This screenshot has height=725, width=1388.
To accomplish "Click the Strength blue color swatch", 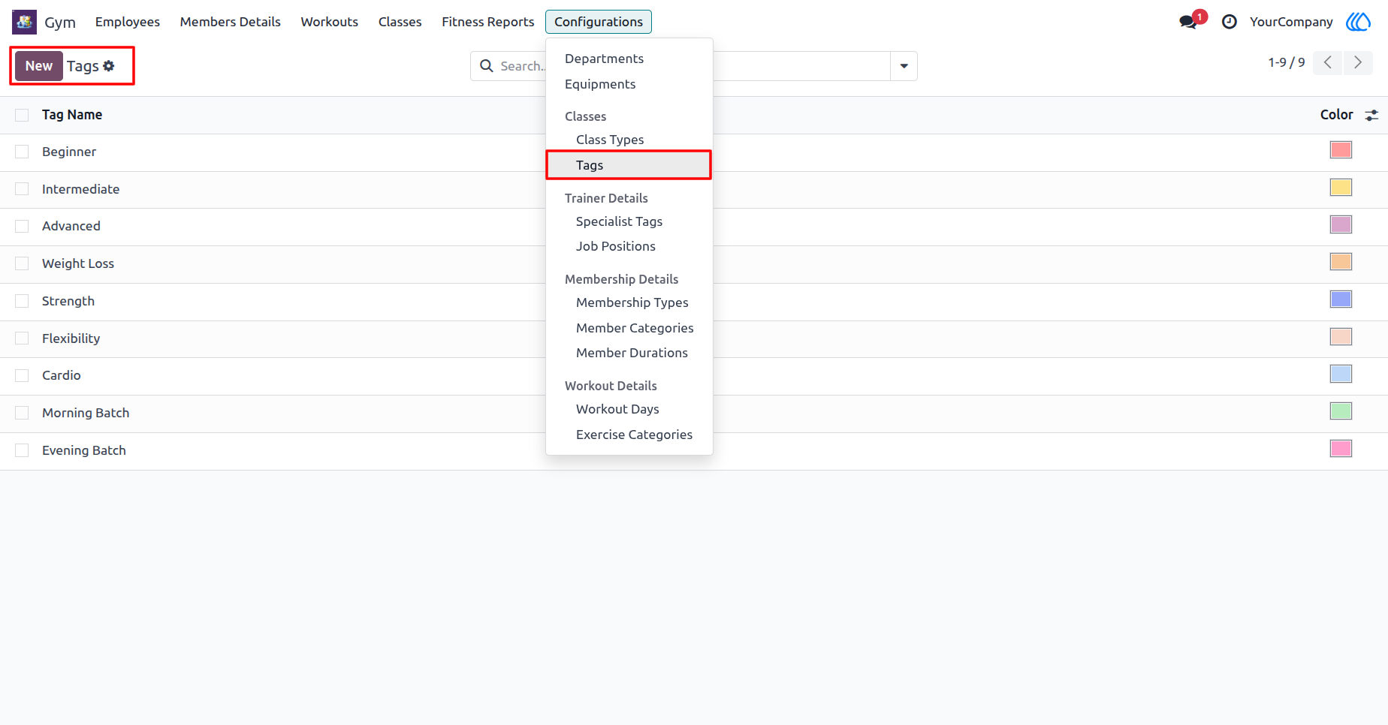I will tap(1341, 299).
